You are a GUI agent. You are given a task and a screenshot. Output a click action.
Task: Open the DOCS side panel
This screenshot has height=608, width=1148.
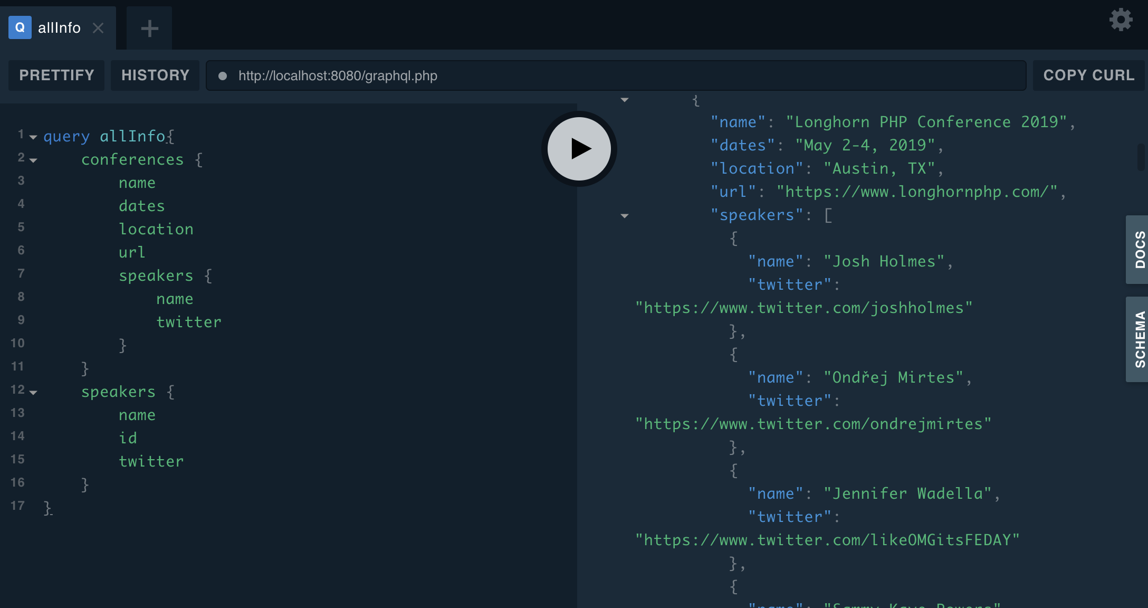click(x=1139, y=249)
